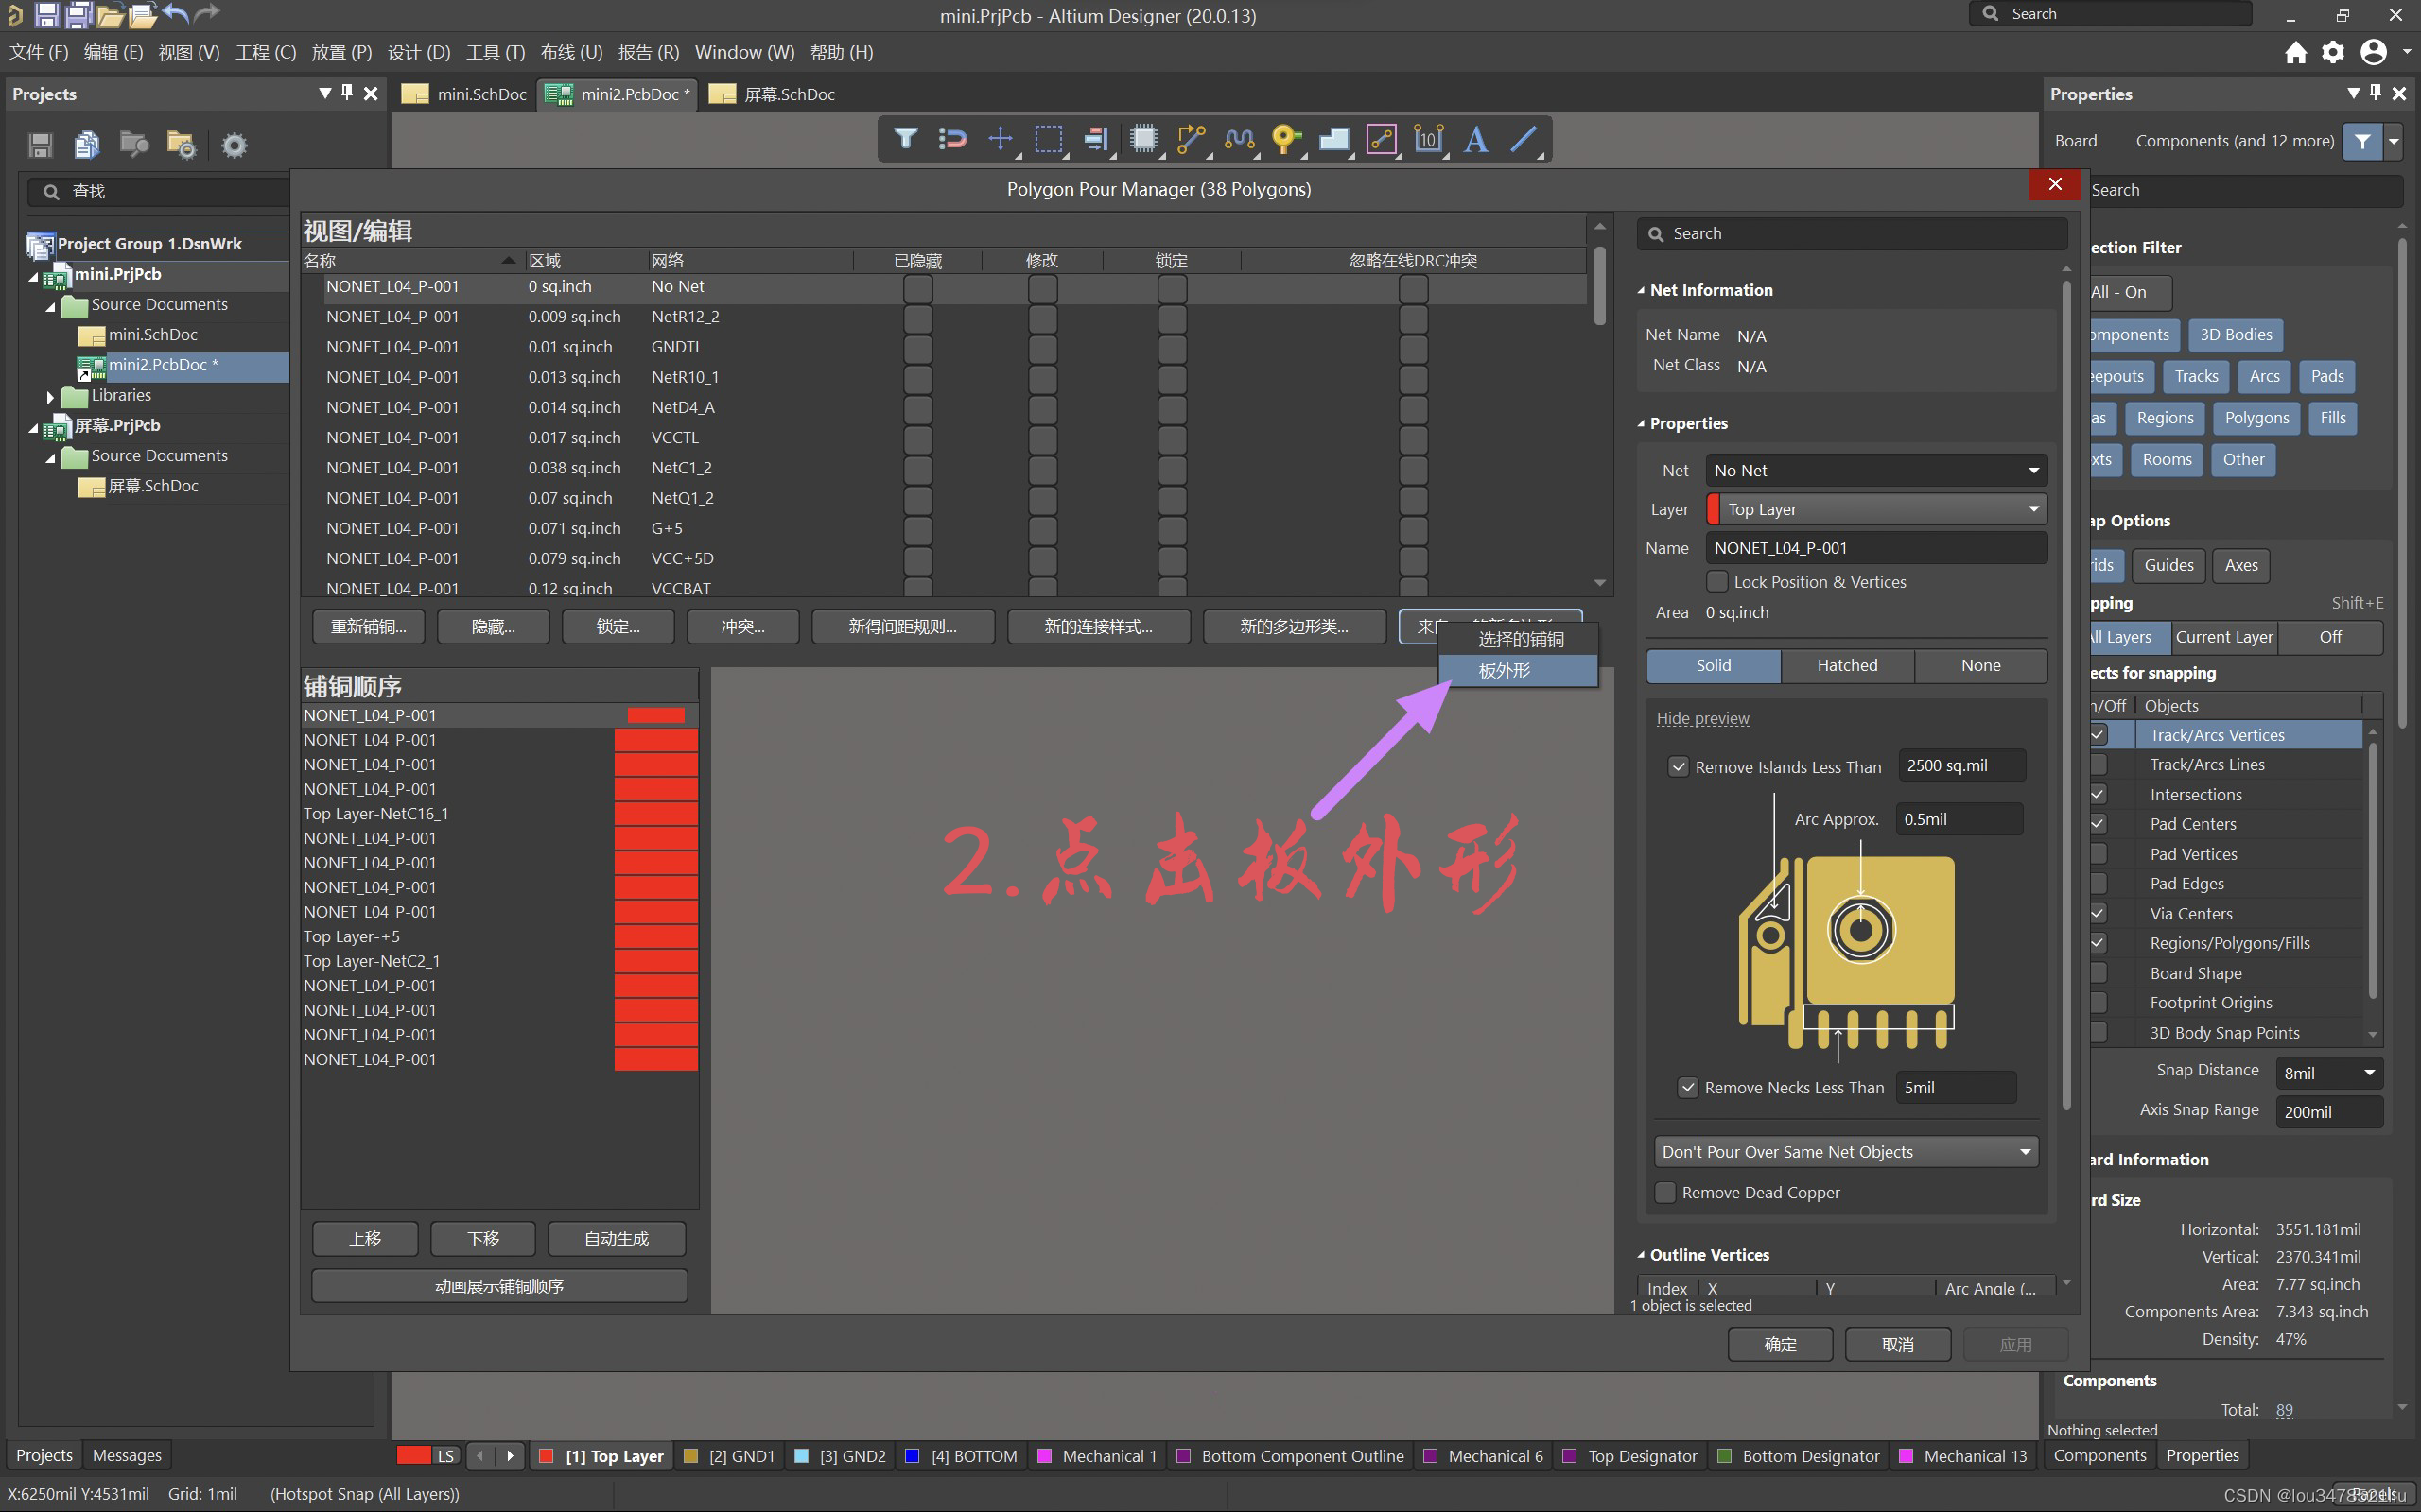Select the place component chip icon
The height and width of the screenshot is (1512, 2421).
[x=1143, y=139]
